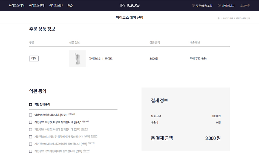Click the 대여 tag button
The image size is (259, 162).
coord(34,58)
